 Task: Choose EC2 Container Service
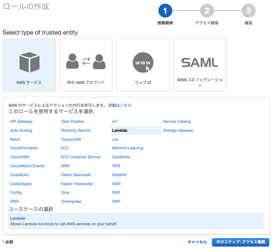(x=81, y=157)
